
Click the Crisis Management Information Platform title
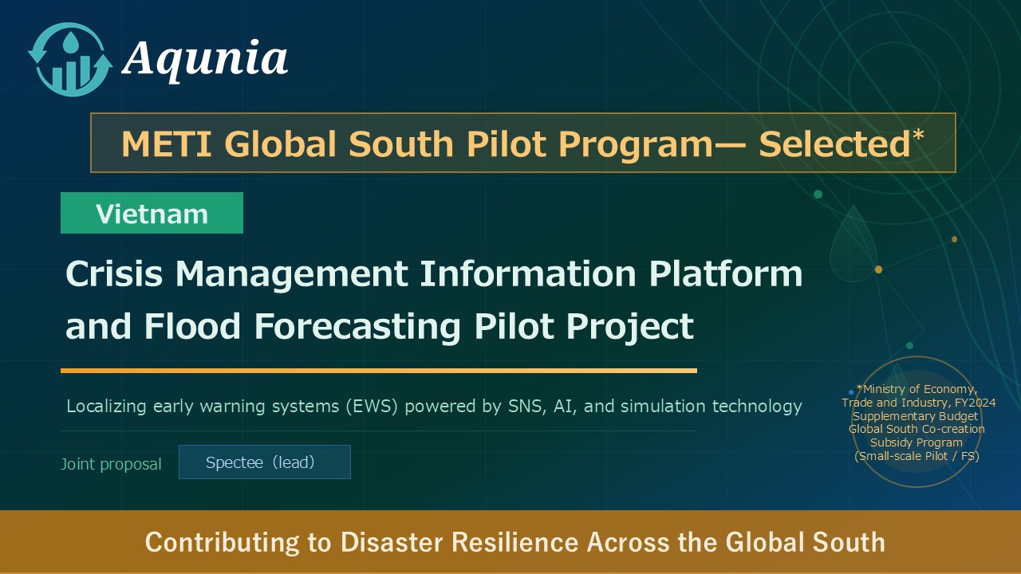(434, 273)
